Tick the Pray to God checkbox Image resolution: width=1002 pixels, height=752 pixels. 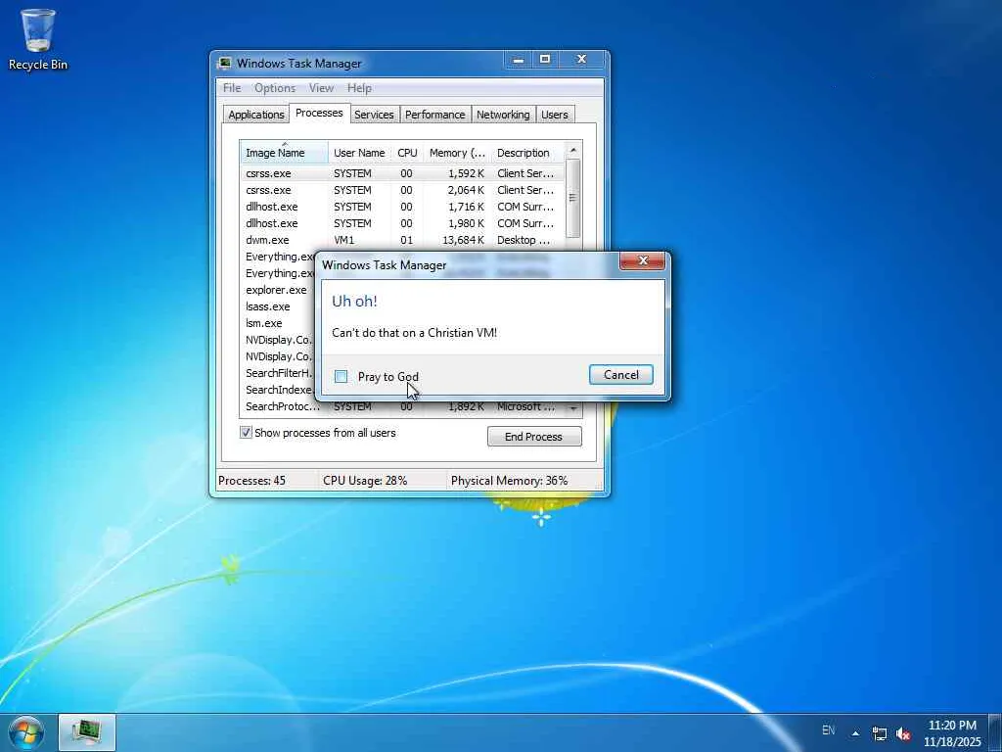click(342, 377)
